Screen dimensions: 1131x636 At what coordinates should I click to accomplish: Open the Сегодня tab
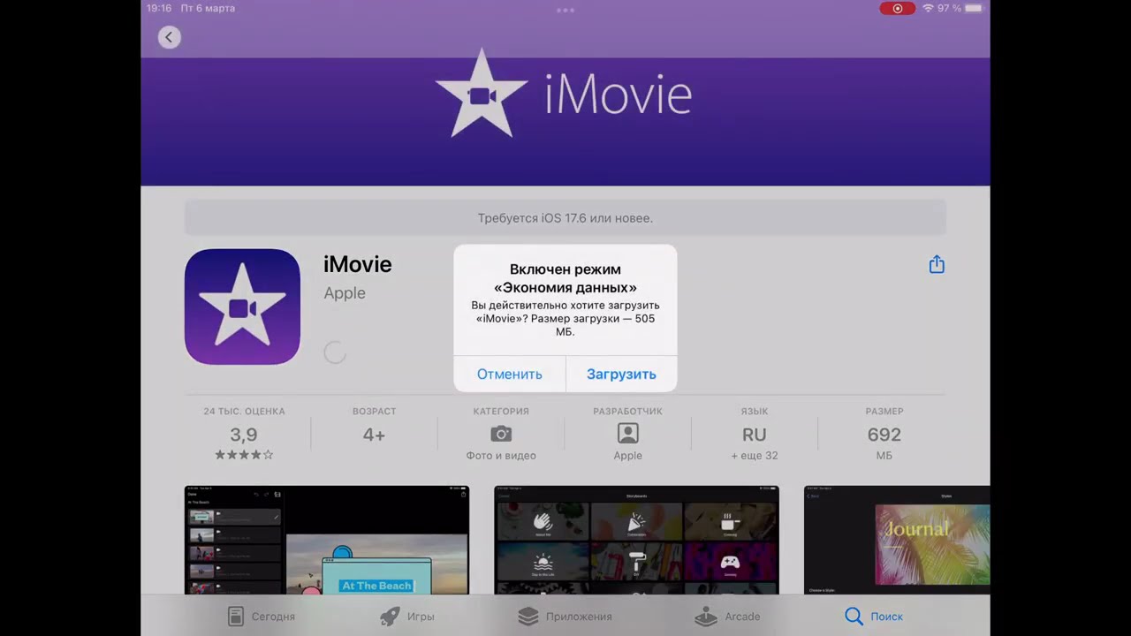pos(261,617)
